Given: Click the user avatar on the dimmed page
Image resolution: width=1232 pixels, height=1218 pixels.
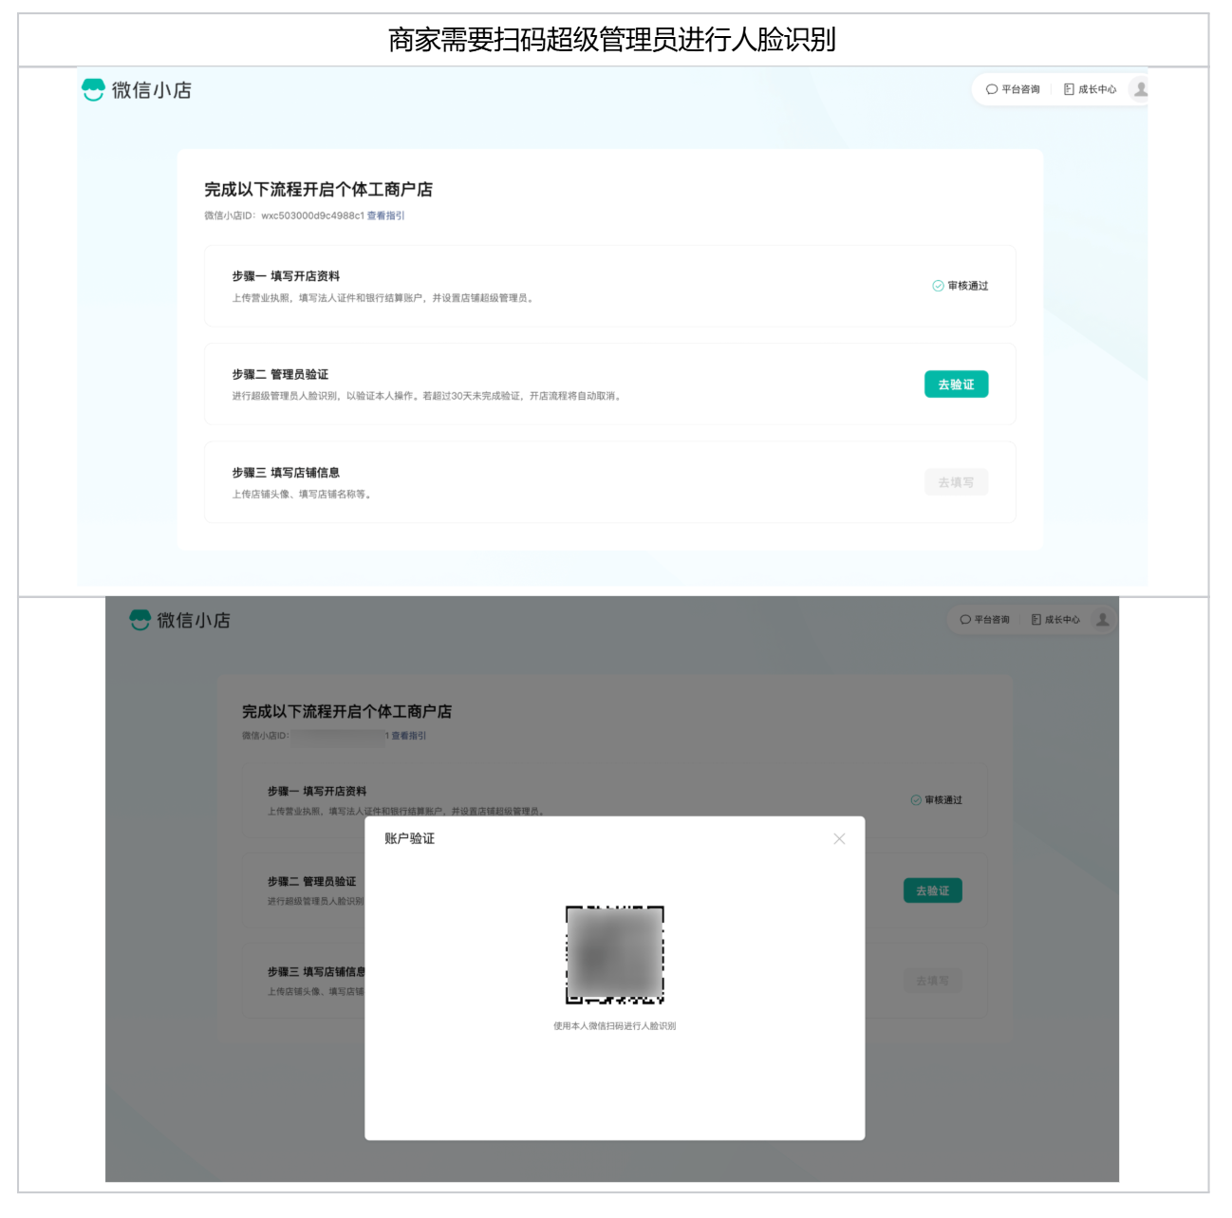Looking at the screenshot, I should pos(1103,620).
